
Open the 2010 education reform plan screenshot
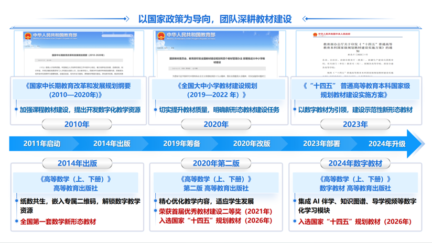[x=79, y=53]
